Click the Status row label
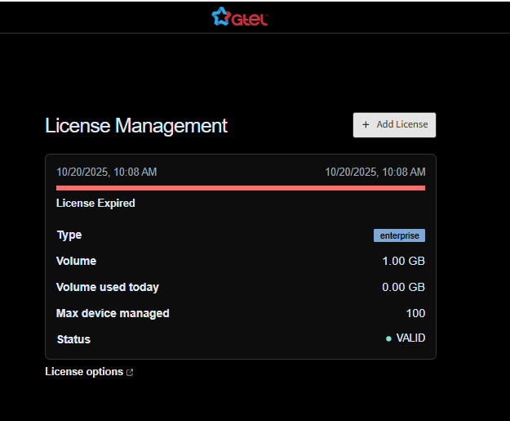510x421 pixels. 73,339
